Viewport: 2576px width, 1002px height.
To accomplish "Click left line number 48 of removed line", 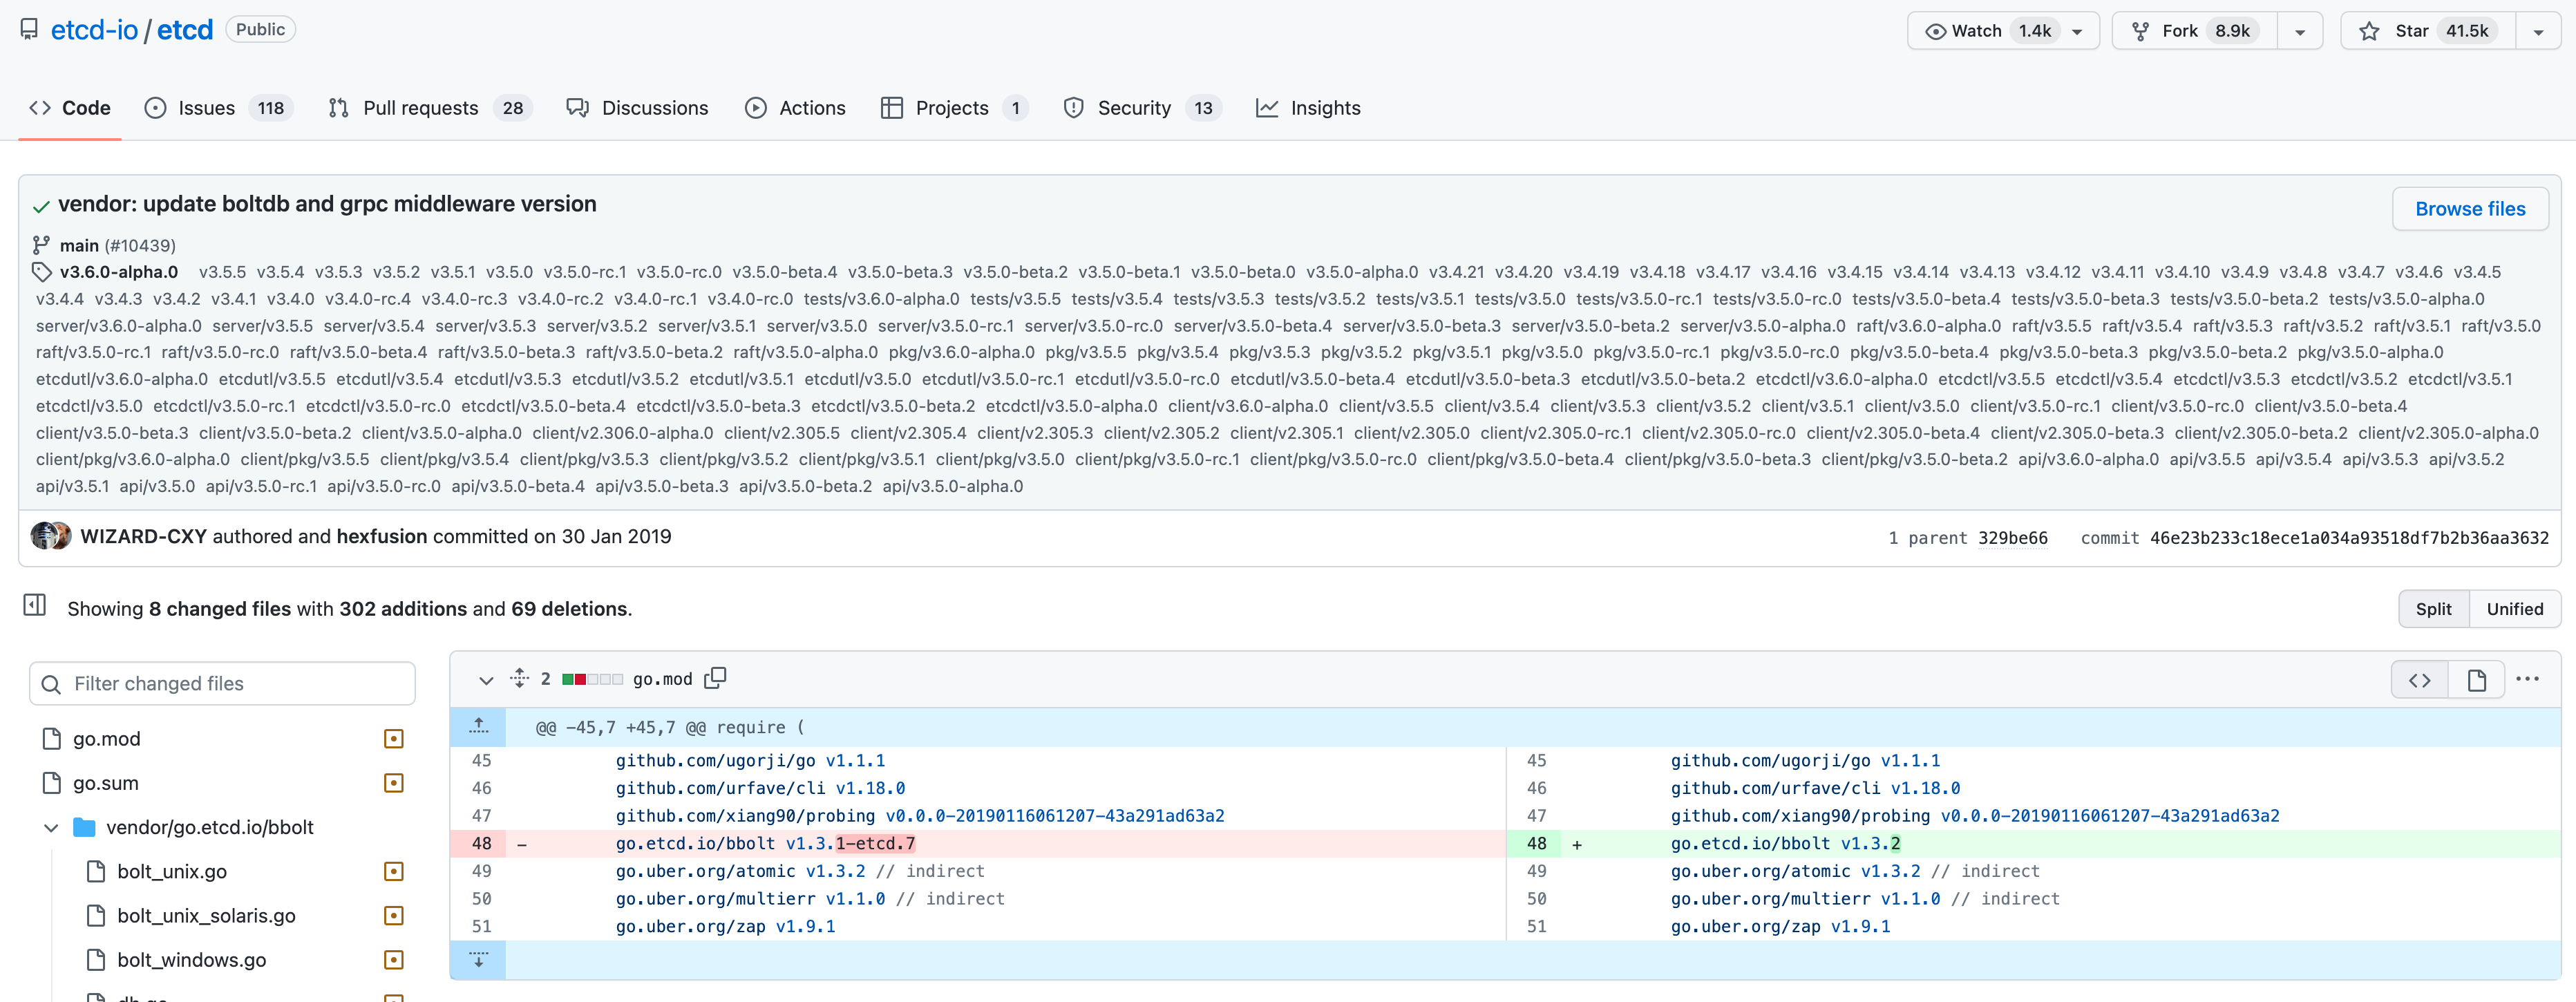I will [482, 844].
